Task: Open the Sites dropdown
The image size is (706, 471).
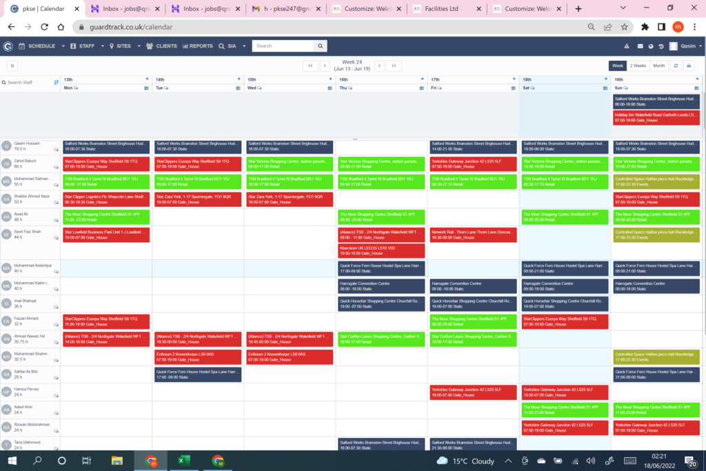Action: coord(125,46)
